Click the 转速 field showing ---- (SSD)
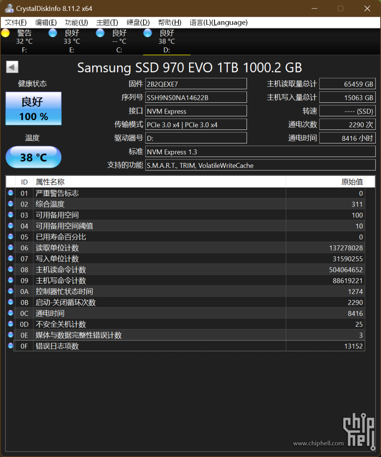The width and height of the screenshot is (381, 457). pos(348,111)
